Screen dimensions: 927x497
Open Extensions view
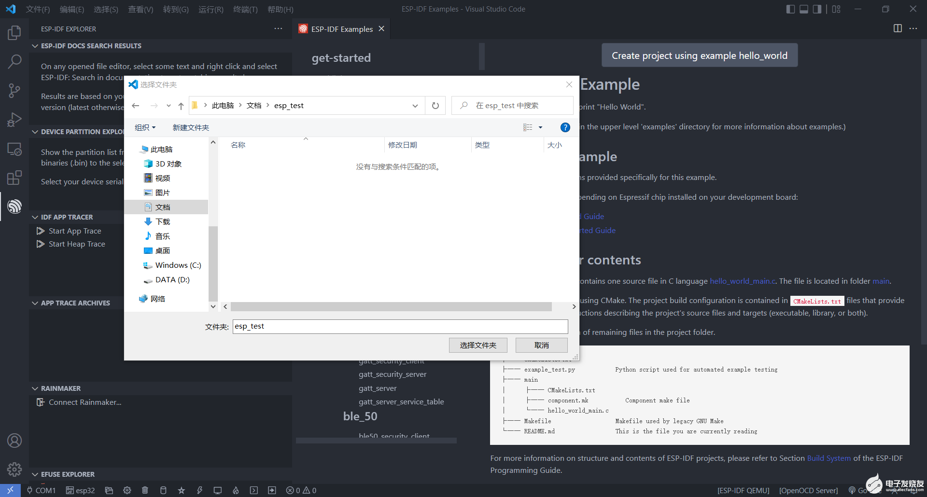(x=14, y=178)
